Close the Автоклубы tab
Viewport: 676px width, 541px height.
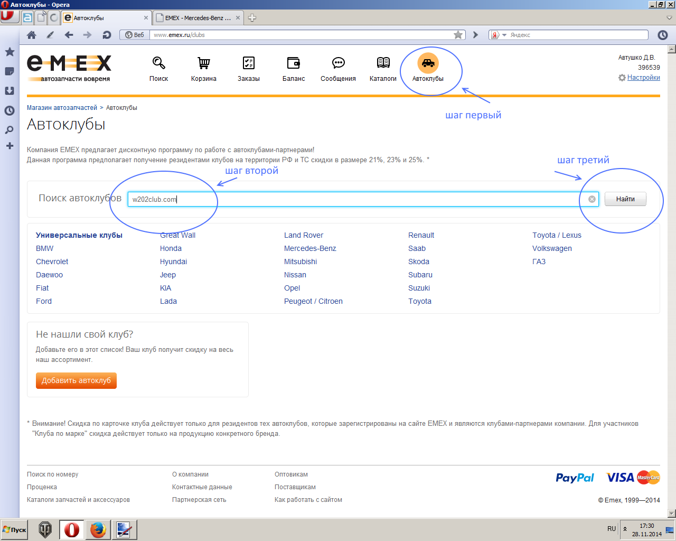pyautogui.click(x=146, y=17)
